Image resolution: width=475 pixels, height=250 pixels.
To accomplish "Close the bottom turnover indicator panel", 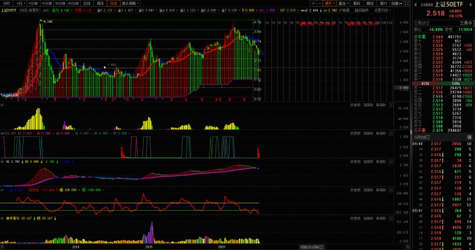I will point(391,218).
